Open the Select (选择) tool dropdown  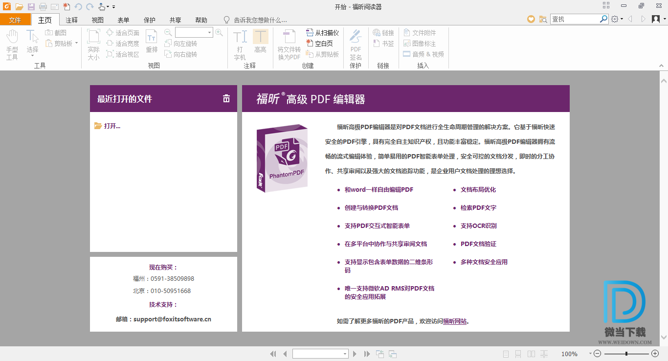32,55
